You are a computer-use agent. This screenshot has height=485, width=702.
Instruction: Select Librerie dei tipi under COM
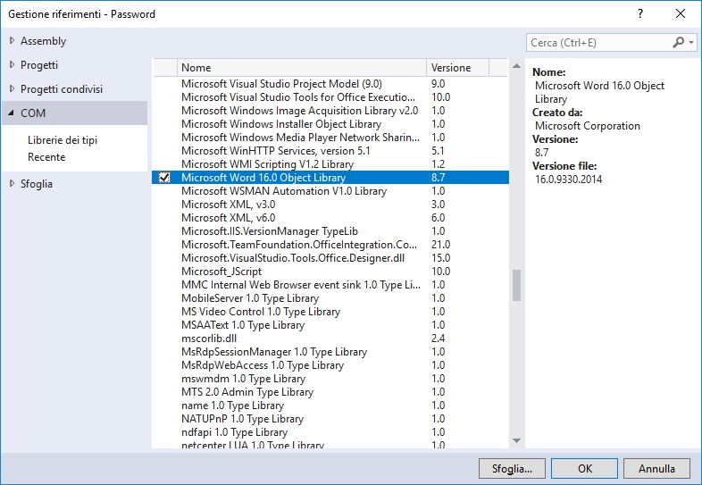63,140
